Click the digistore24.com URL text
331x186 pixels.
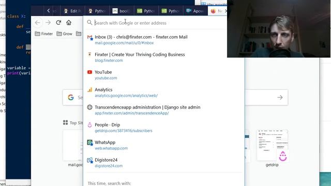109,166
